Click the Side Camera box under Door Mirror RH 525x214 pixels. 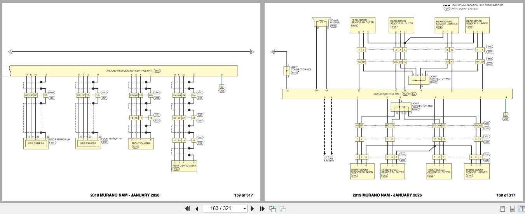tap(88, 143)
